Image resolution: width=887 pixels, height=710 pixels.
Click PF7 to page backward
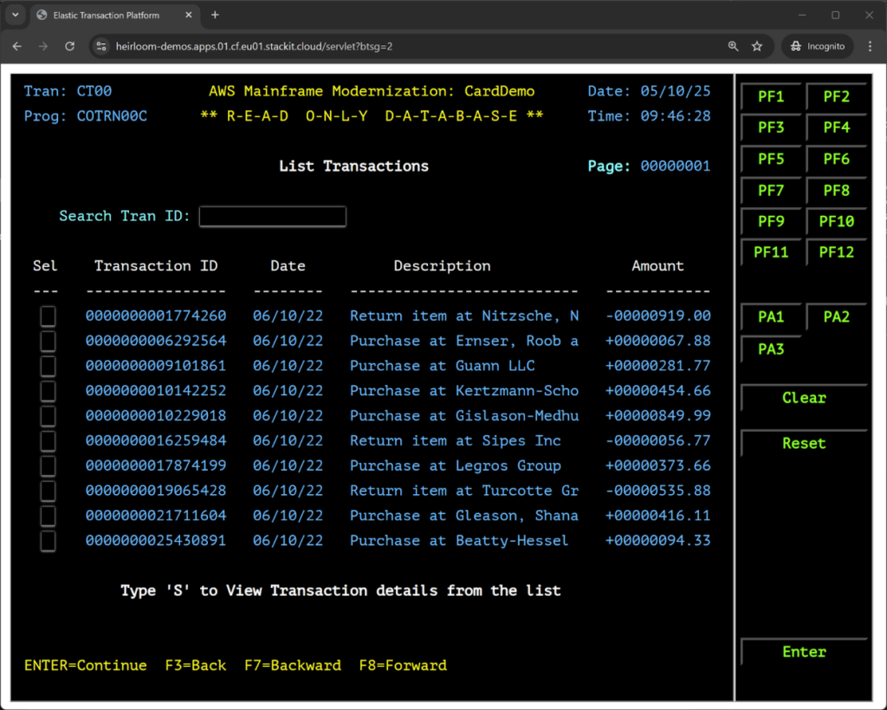point(771,190)
